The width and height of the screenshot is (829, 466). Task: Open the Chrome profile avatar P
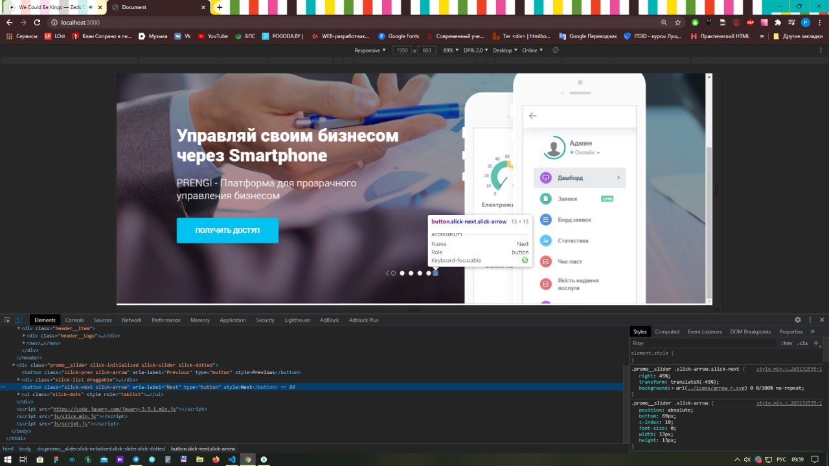coord(806,22)
